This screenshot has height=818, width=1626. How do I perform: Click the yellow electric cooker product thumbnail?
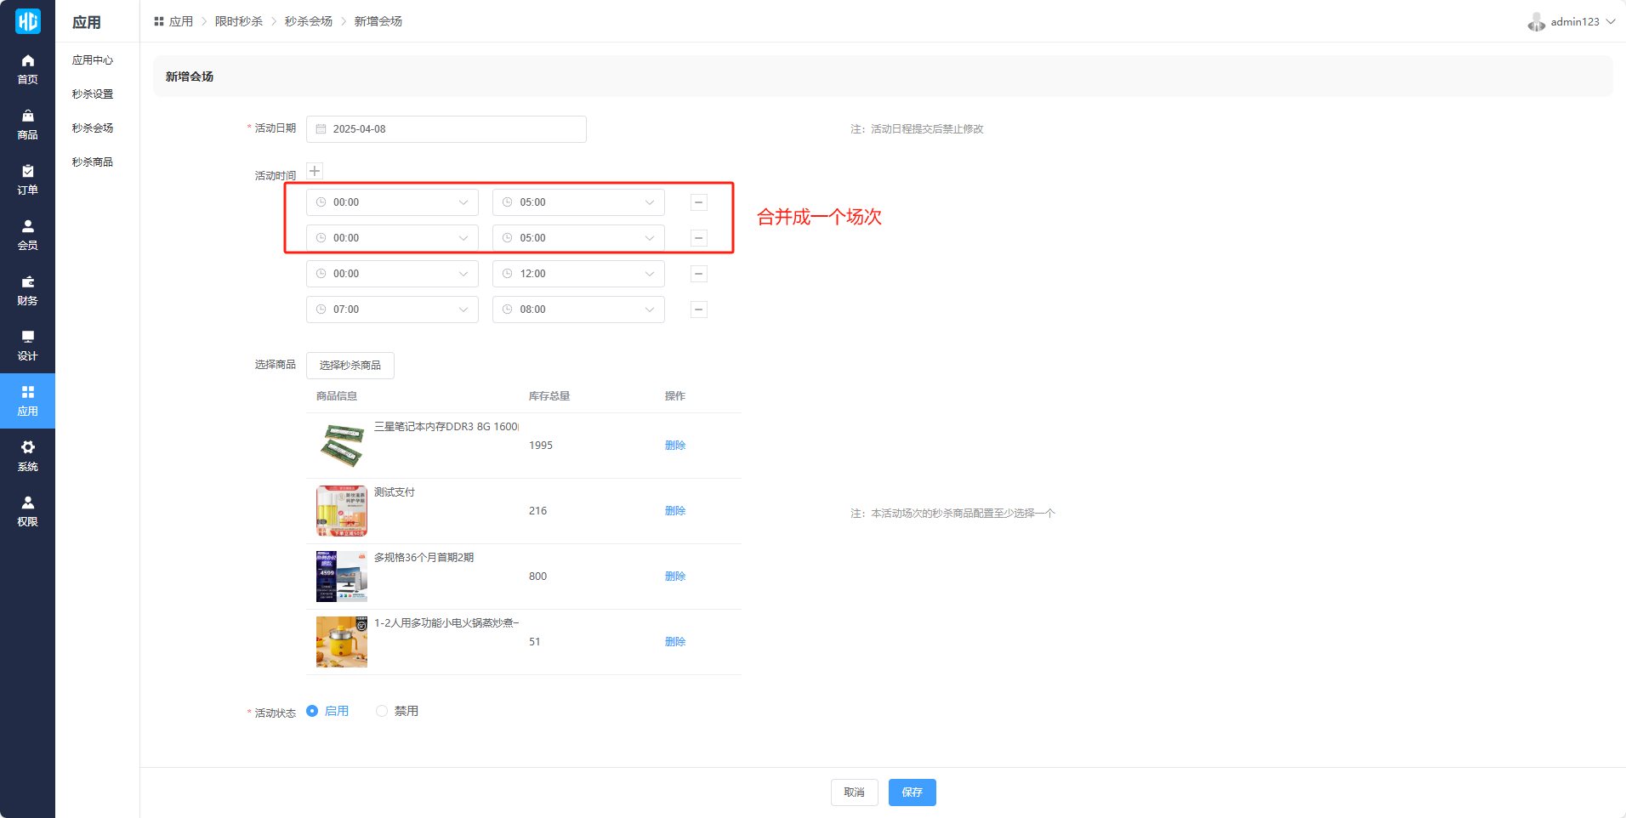[342, 642]
